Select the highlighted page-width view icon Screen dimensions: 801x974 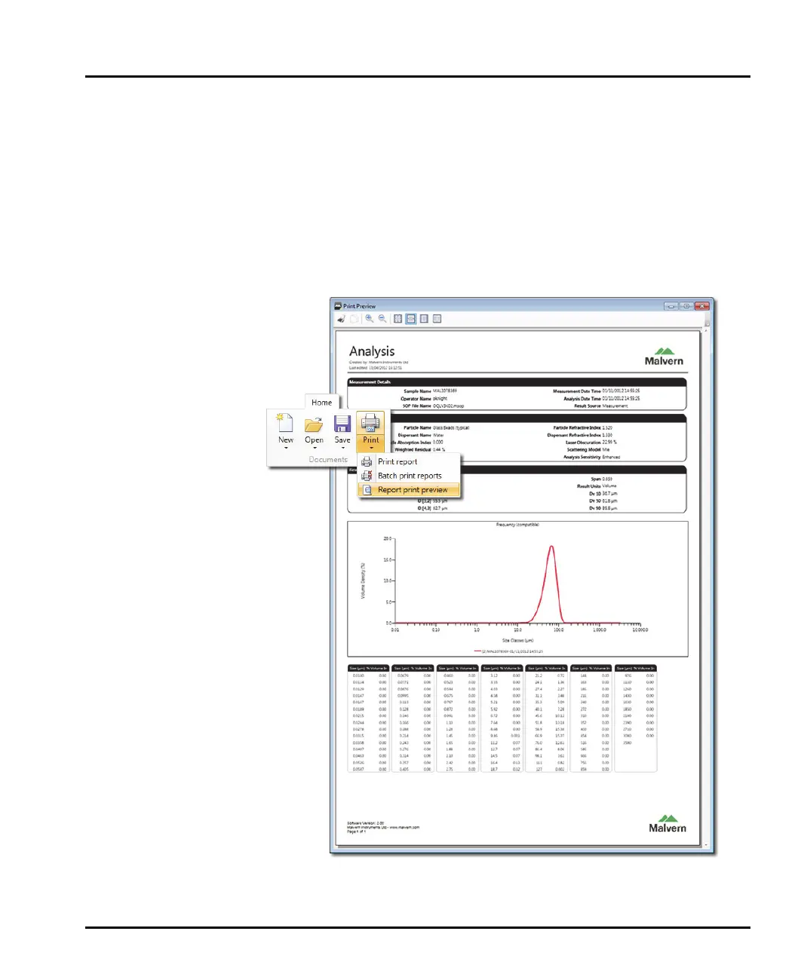coord(411,319)
